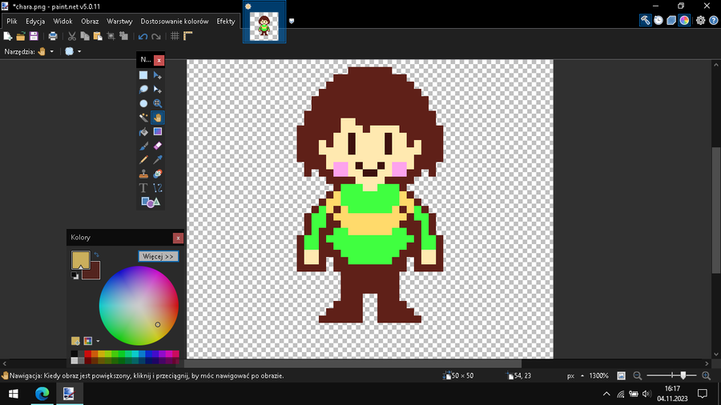Click the Deselect icon in toolbar
The image size is (721, 405).
pyautogui.click(x=123, y=36)
